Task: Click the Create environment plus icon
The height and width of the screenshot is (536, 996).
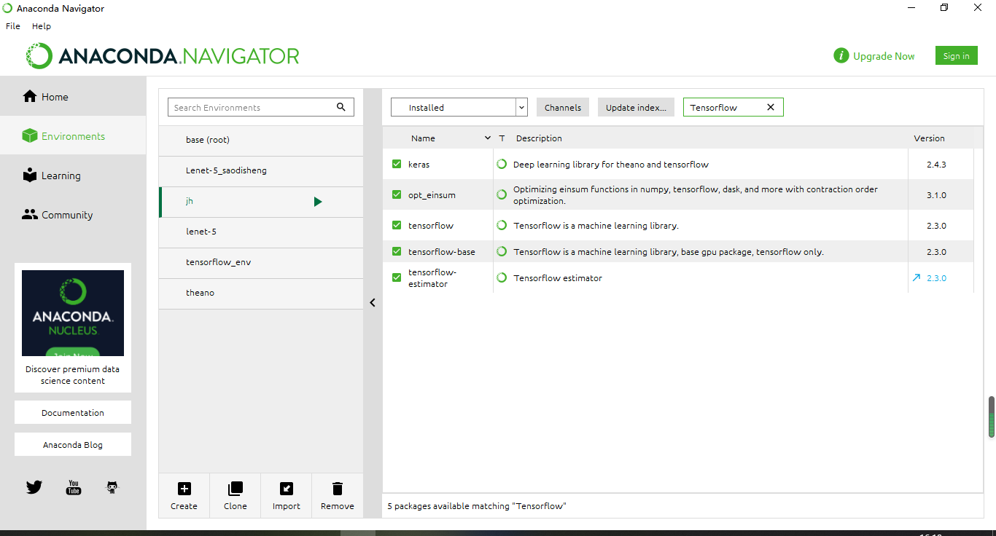Action: (x=184, y=489)
